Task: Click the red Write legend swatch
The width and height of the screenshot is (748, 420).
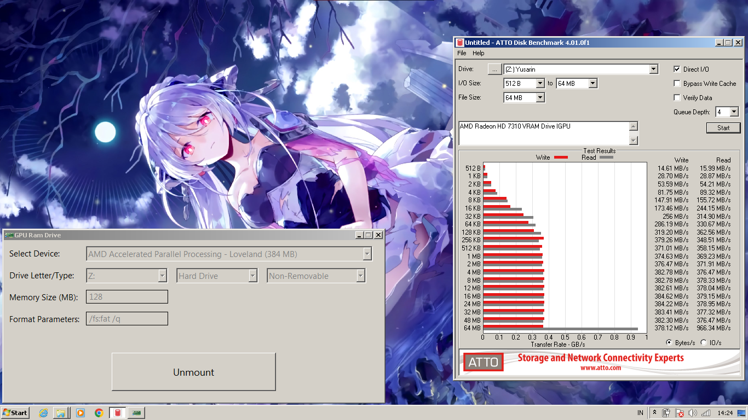Action: point(561,157)
